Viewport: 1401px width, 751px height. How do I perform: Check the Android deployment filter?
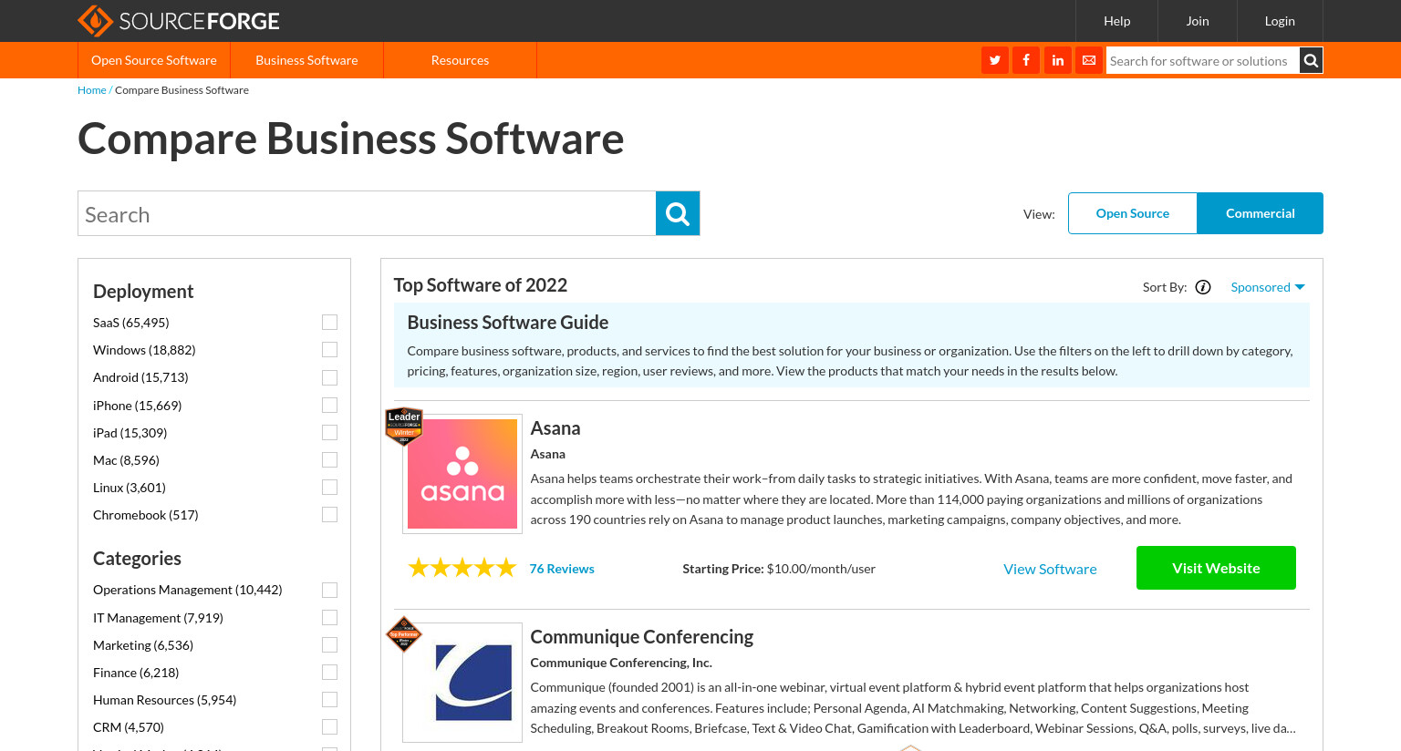coord(329,377)
